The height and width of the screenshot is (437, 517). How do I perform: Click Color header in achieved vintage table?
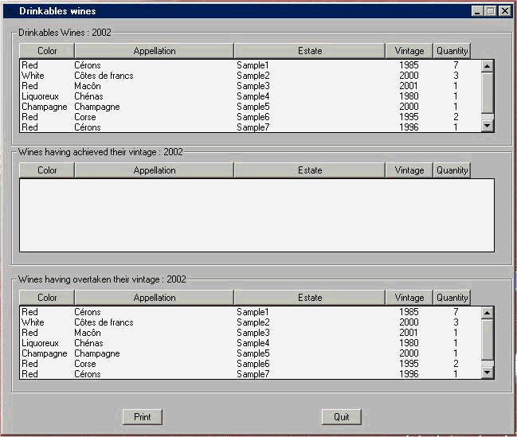coord(47,170)
